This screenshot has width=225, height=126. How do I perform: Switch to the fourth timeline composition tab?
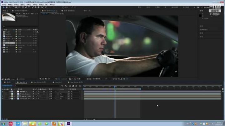pos(76,82)
